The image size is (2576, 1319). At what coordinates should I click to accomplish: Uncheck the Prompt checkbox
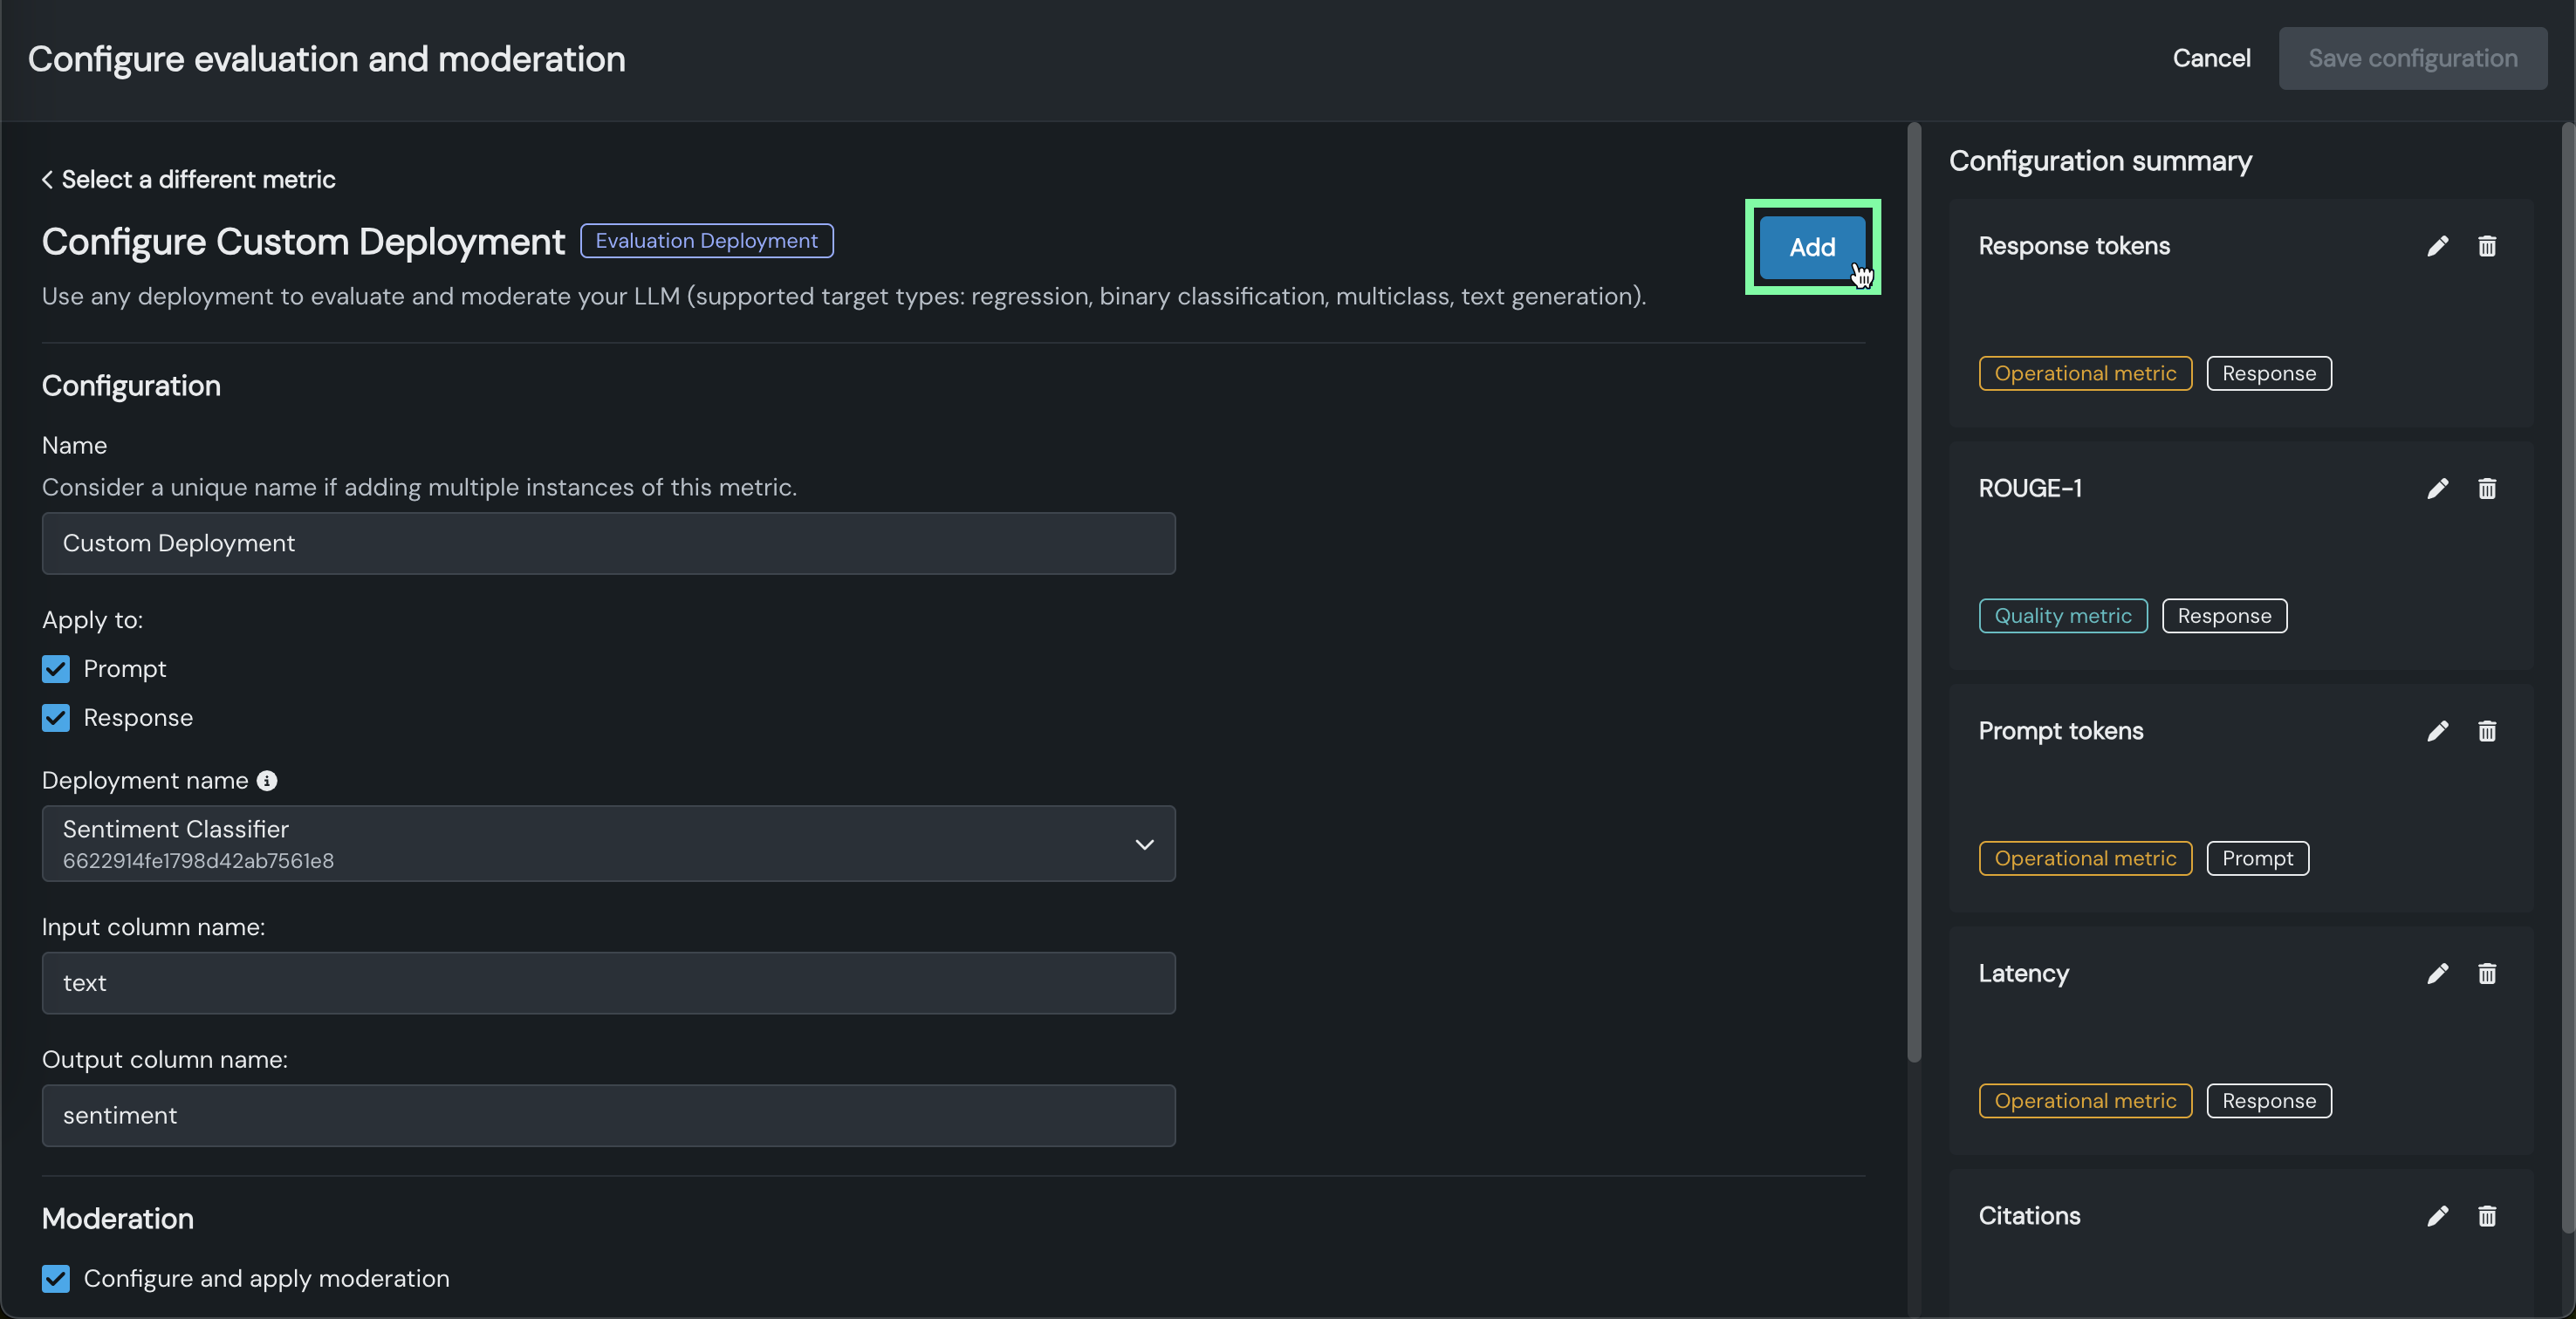(56, 668)
